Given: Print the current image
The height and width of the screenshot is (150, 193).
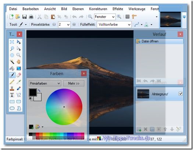Looking at the screenshot, I should [31, 17].
